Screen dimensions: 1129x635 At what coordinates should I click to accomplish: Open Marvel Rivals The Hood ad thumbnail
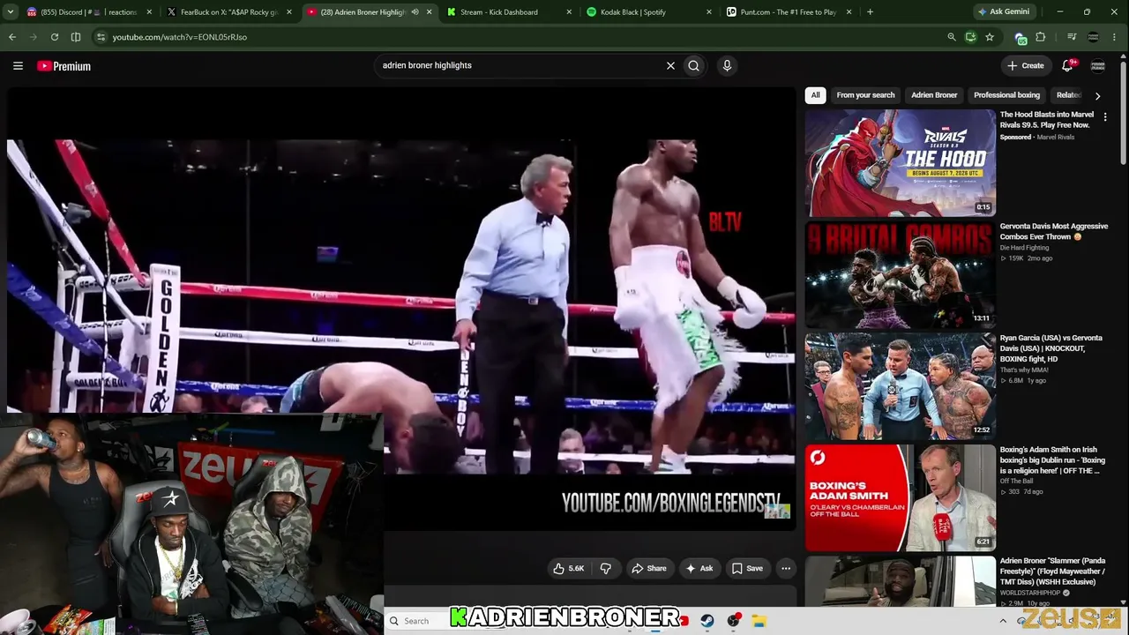[900, 163]
